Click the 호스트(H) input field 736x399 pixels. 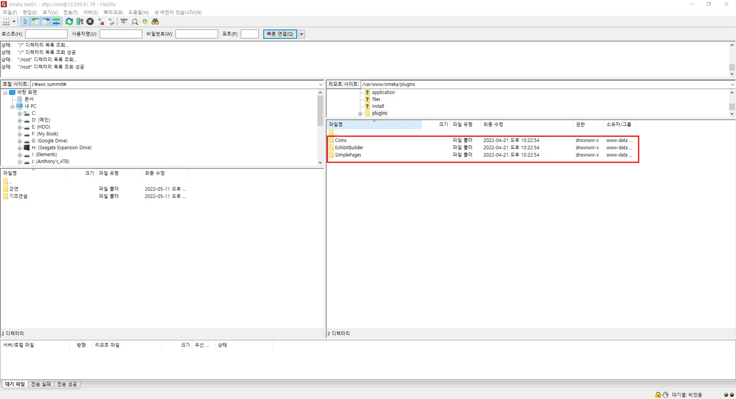(46, 34)
